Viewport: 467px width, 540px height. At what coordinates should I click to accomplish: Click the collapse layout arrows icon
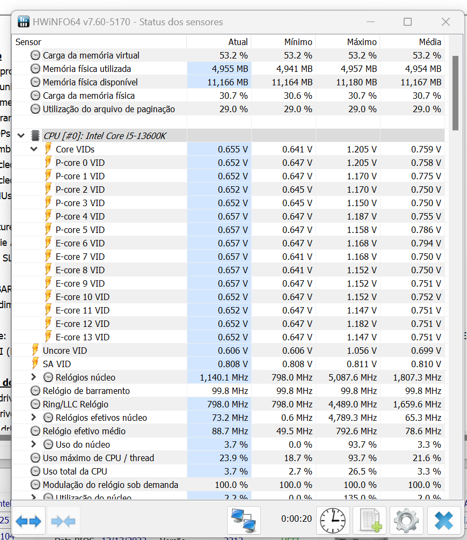pyautogui.click(x=63, y=521)
